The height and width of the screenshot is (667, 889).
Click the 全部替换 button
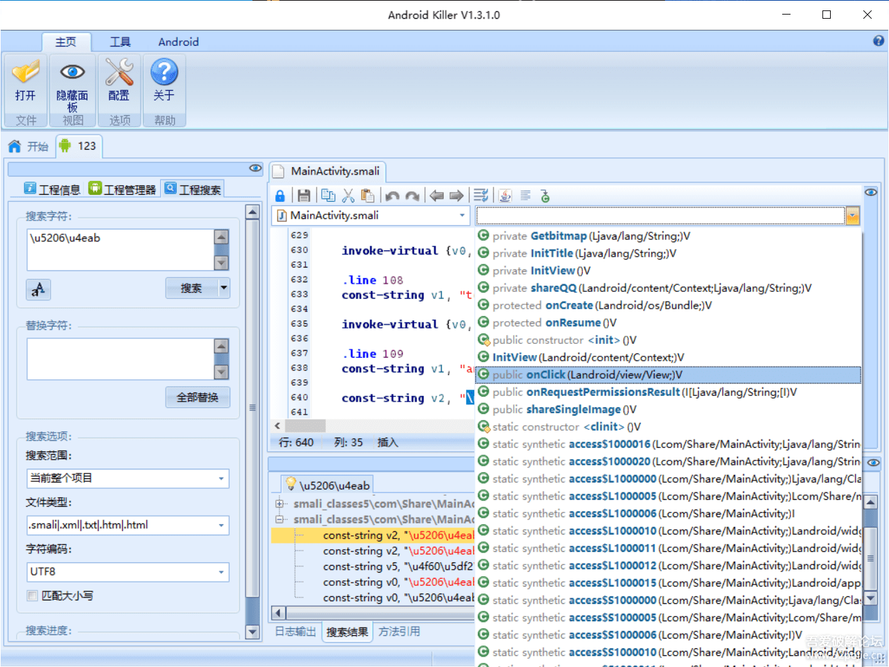point(198,397)
